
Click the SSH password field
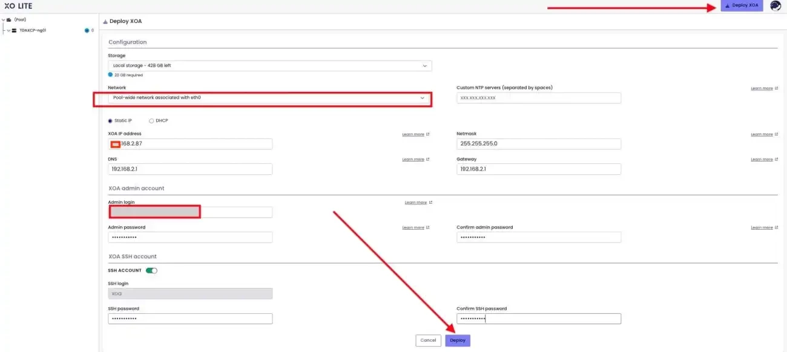pos(190,319)
